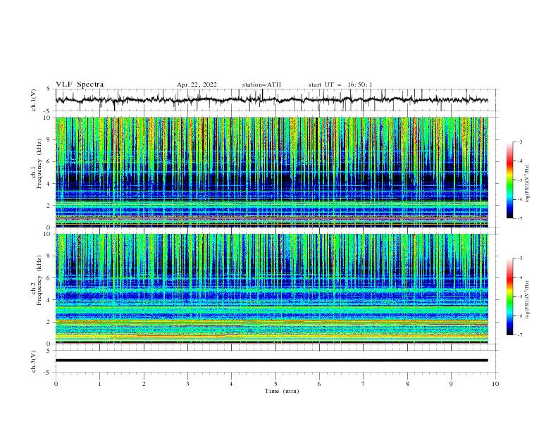The width and height of the screenshot is (558, 431).
Task: Click the upper colorbar's log(PSD) label
Action: 528,184
